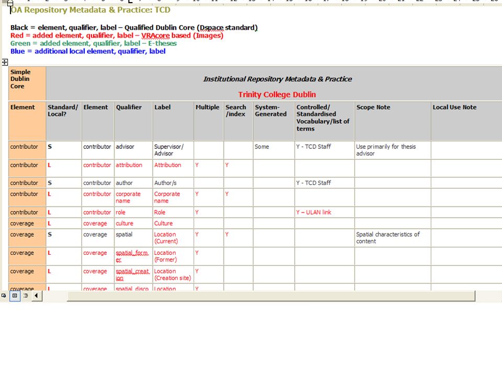Click the 'spatial' qualifier cell

point(133,238)
